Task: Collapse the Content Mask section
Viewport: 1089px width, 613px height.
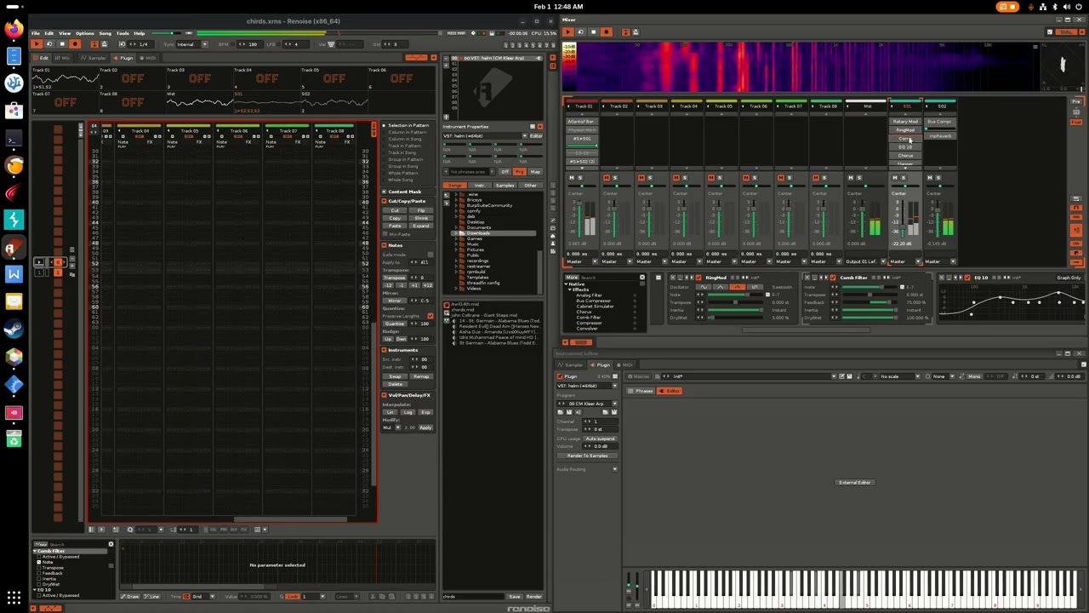Action: click(x=384, y=192)
